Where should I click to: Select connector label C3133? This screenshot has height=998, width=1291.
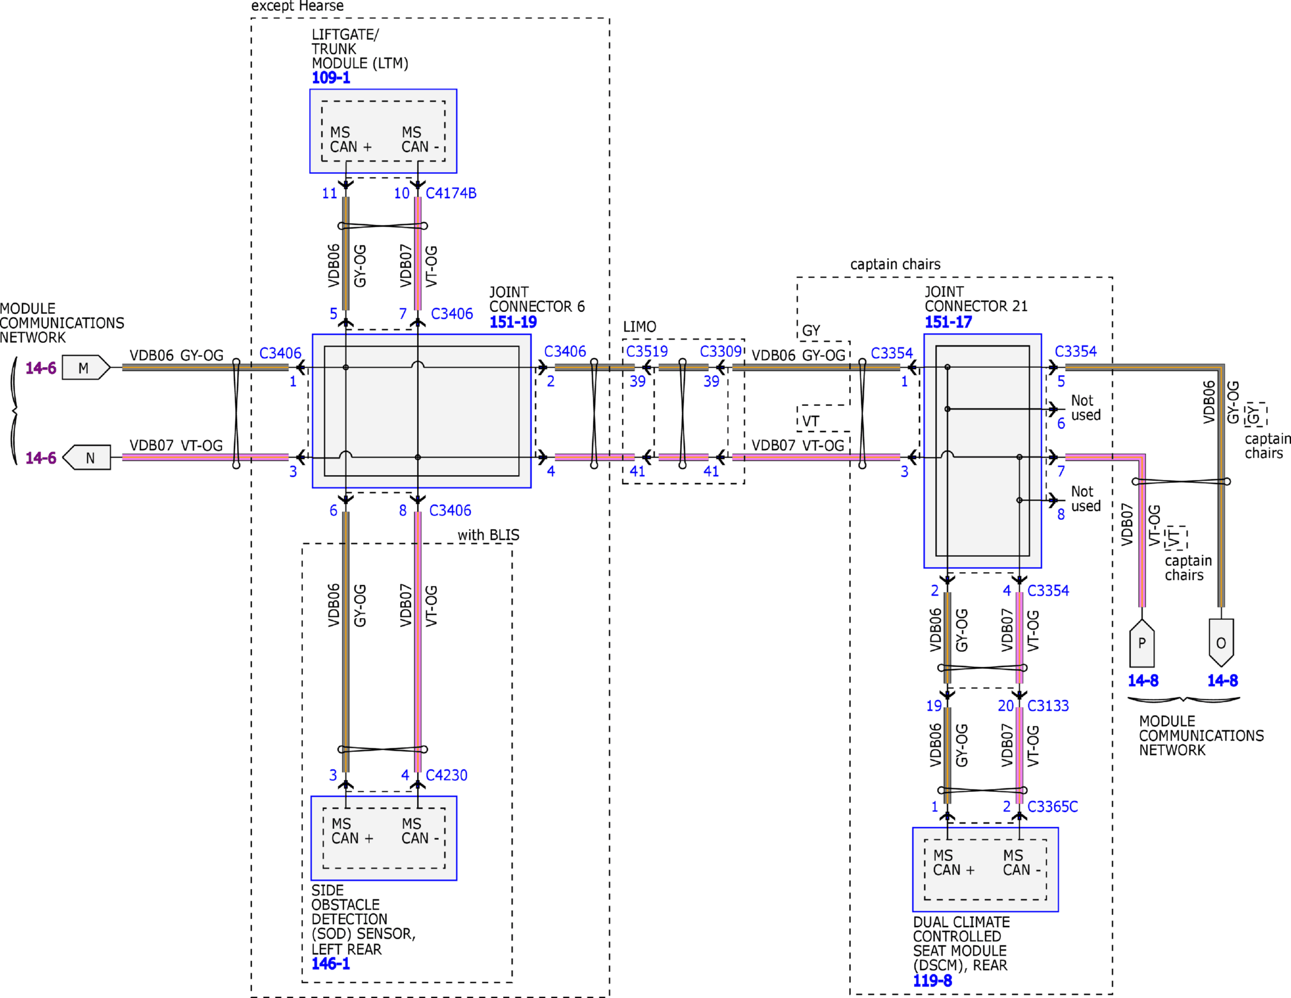pyautogui.click(x=1048, y=706)
